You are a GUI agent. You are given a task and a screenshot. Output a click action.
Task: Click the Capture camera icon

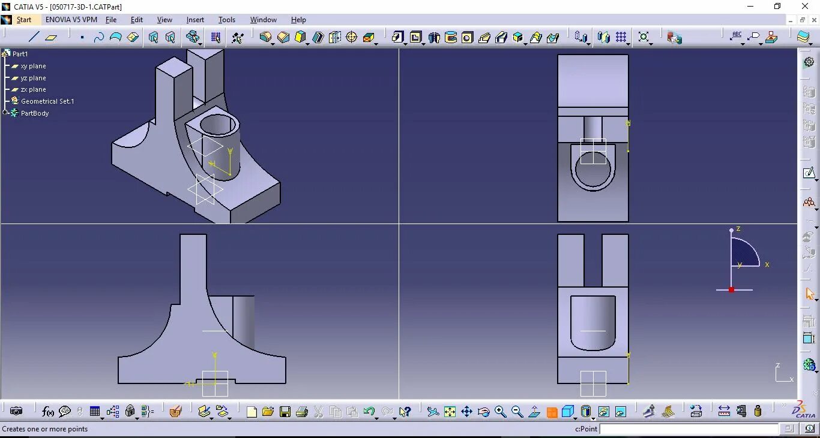click(16, 411)
